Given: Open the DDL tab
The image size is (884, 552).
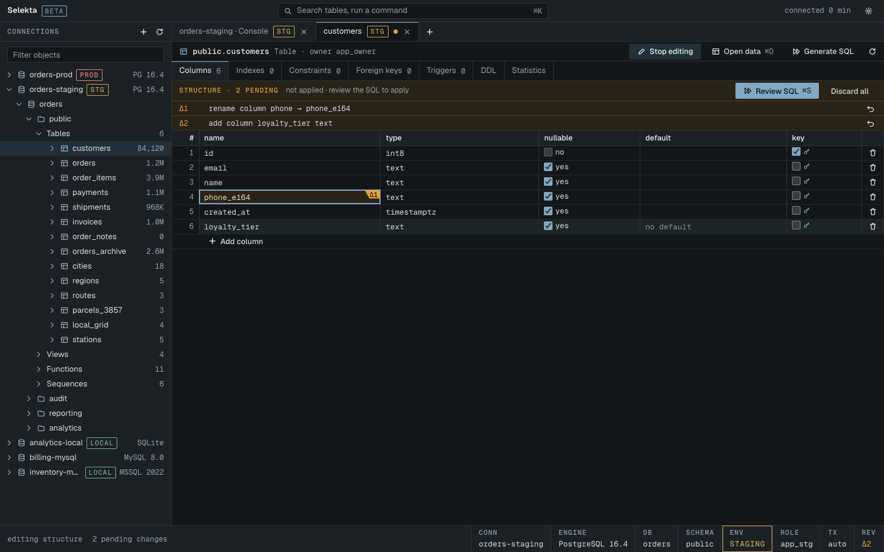Looking at the screenshot, I should pos(489,71).
